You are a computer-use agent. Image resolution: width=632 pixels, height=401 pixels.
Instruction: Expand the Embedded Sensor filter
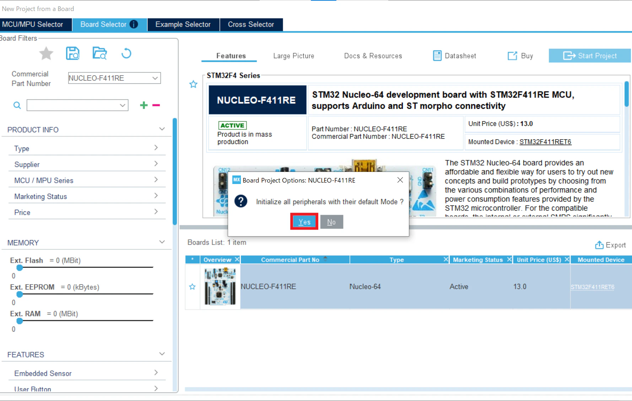click(156, 372)
